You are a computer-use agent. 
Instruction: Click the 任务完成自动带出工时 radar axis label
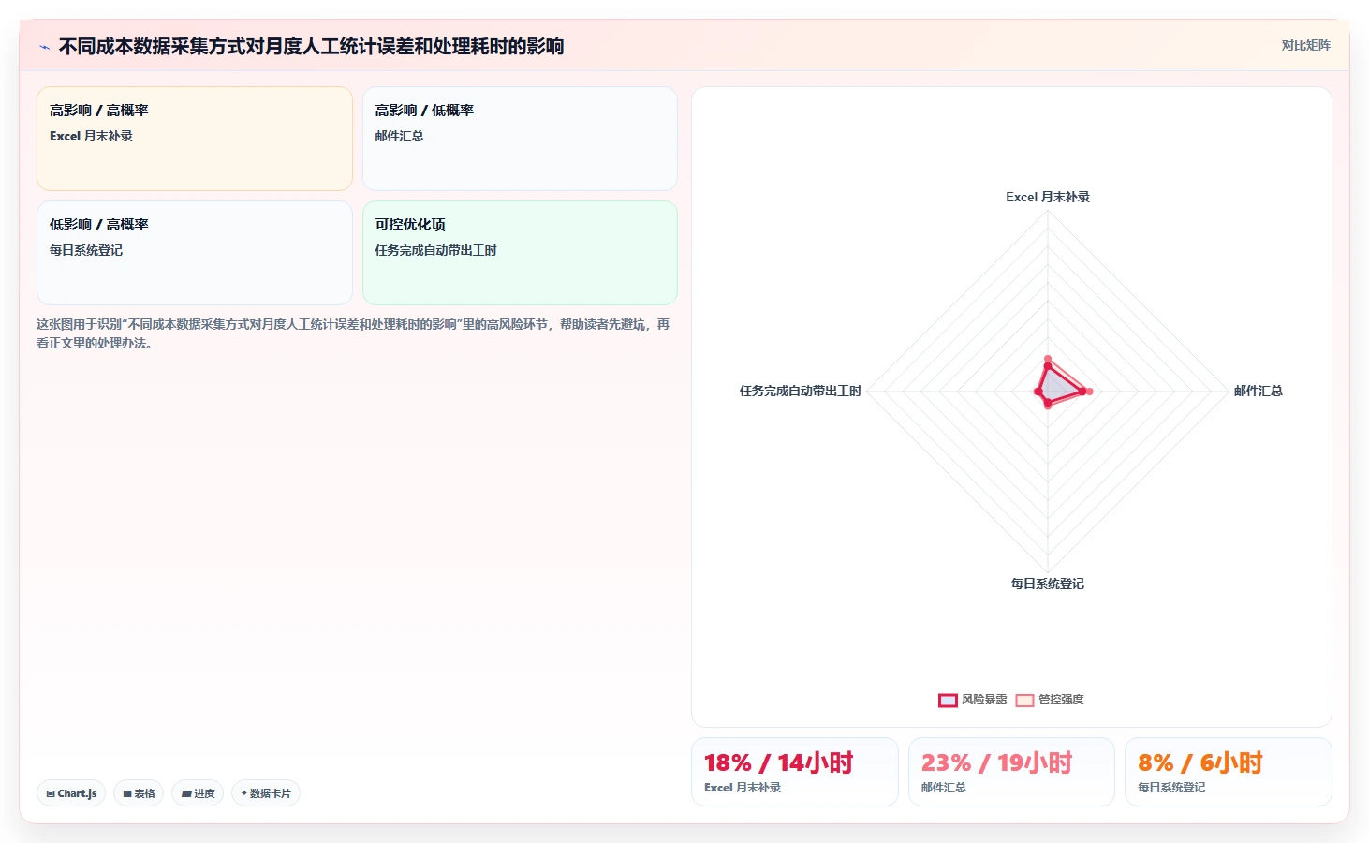[x=801, y=391]
